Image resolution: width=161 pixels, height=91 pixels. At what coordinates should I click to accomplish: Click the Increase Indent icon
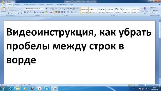[x=71, y=9]
